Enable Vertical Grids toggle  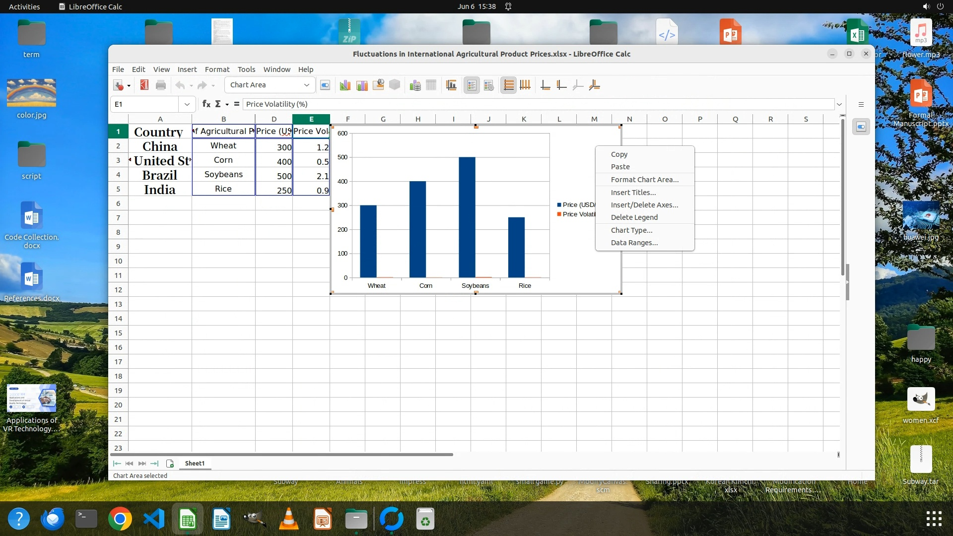click(x=525, y=85)
